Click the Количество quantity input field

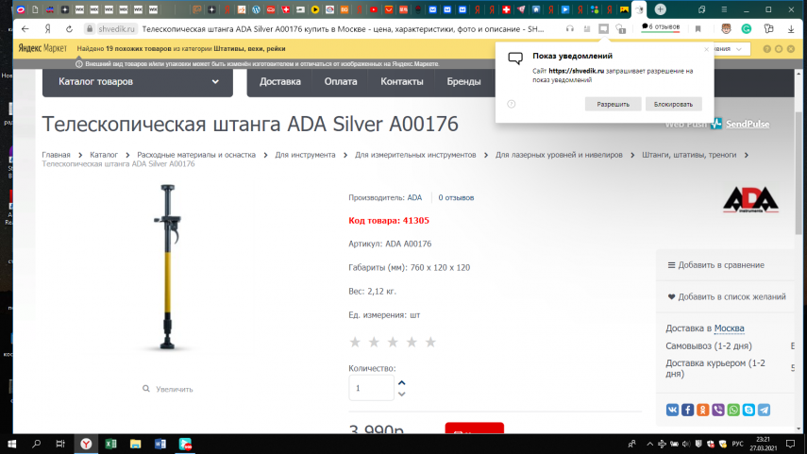pos(371,388)
